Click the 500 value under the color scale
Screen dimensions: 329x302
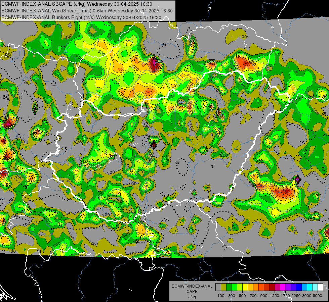click(x=242, y=296)
